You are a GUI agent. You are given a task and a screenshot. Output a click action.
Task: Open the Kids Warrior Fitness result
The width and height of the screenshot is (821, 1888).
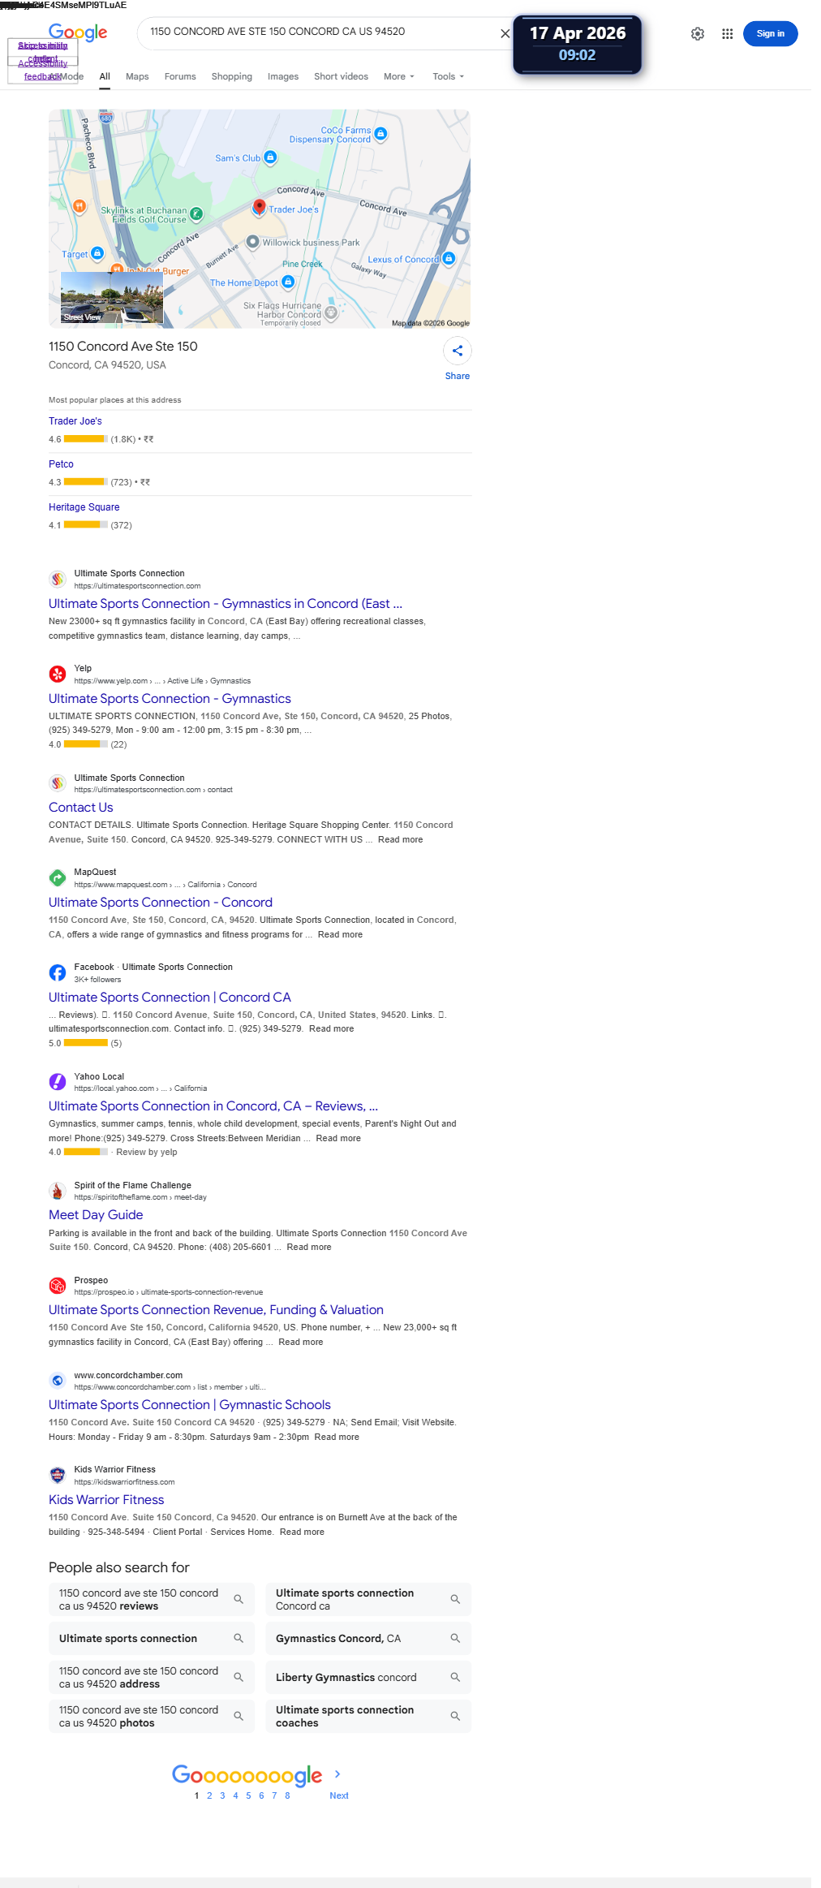106,1500
